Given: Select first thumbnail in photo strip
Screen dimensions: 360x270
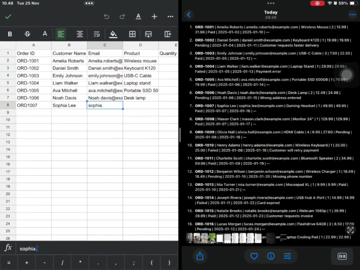Looking at the screenshot, I should click(x=189, y=238).
